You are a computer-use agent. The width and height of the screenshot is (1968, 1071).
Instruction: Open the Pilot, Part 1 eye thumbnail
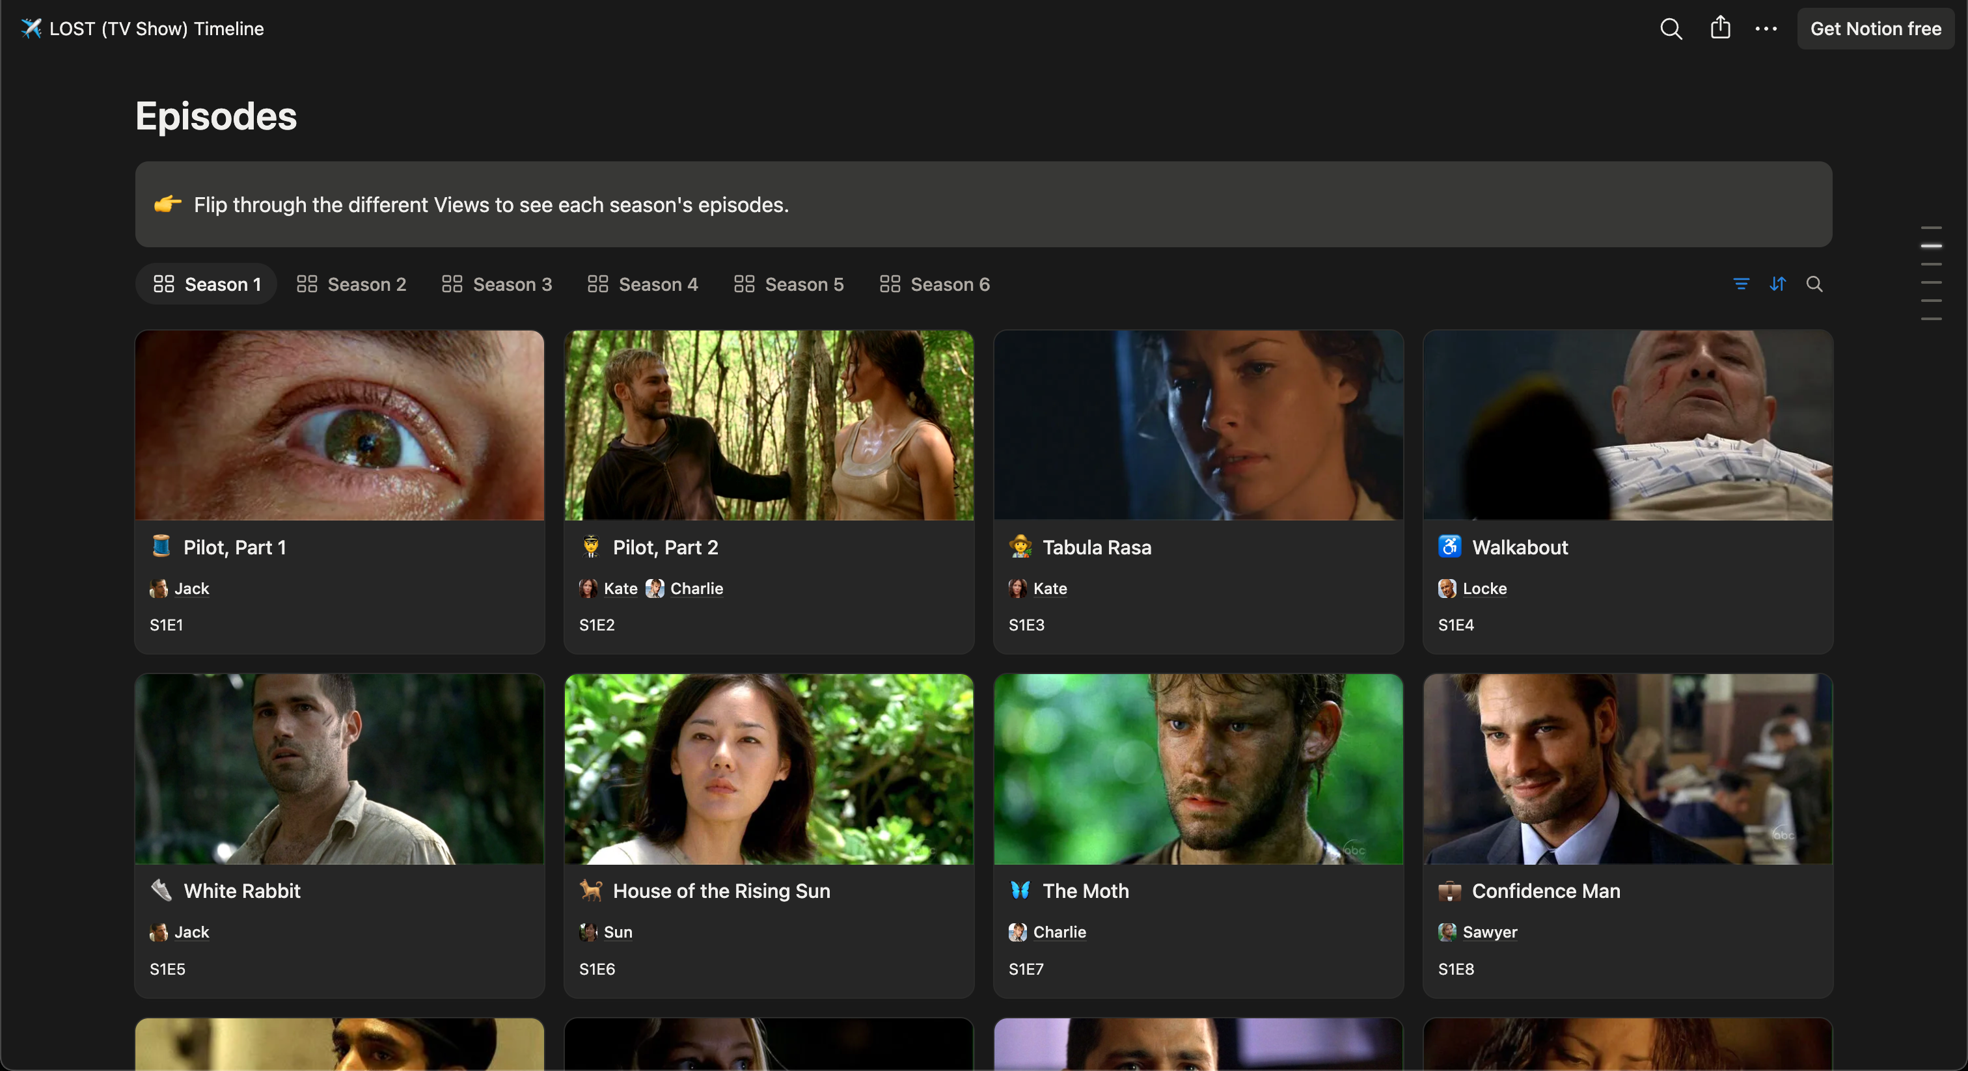339,425
